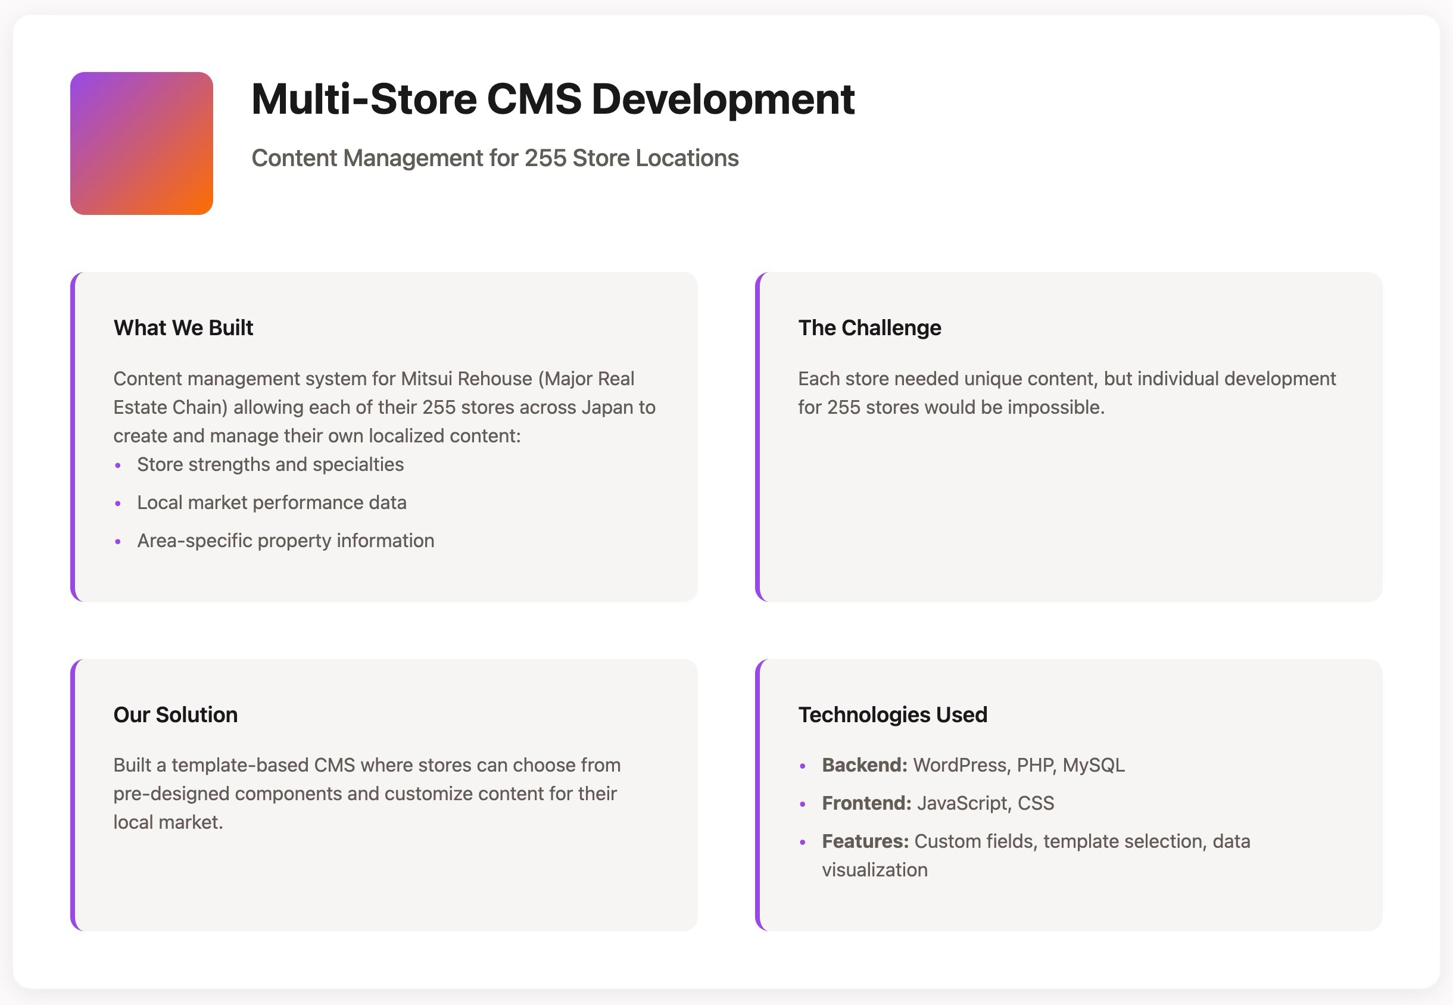Screen dimensions: 1453x1005
Task: Click the Mitsui Rehouse description paragraph
Action: [384, 407]
